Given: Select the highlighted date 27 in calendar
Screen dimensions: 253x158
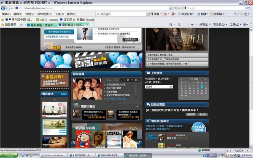Looking at the screenshot, I should click(202, 93).
